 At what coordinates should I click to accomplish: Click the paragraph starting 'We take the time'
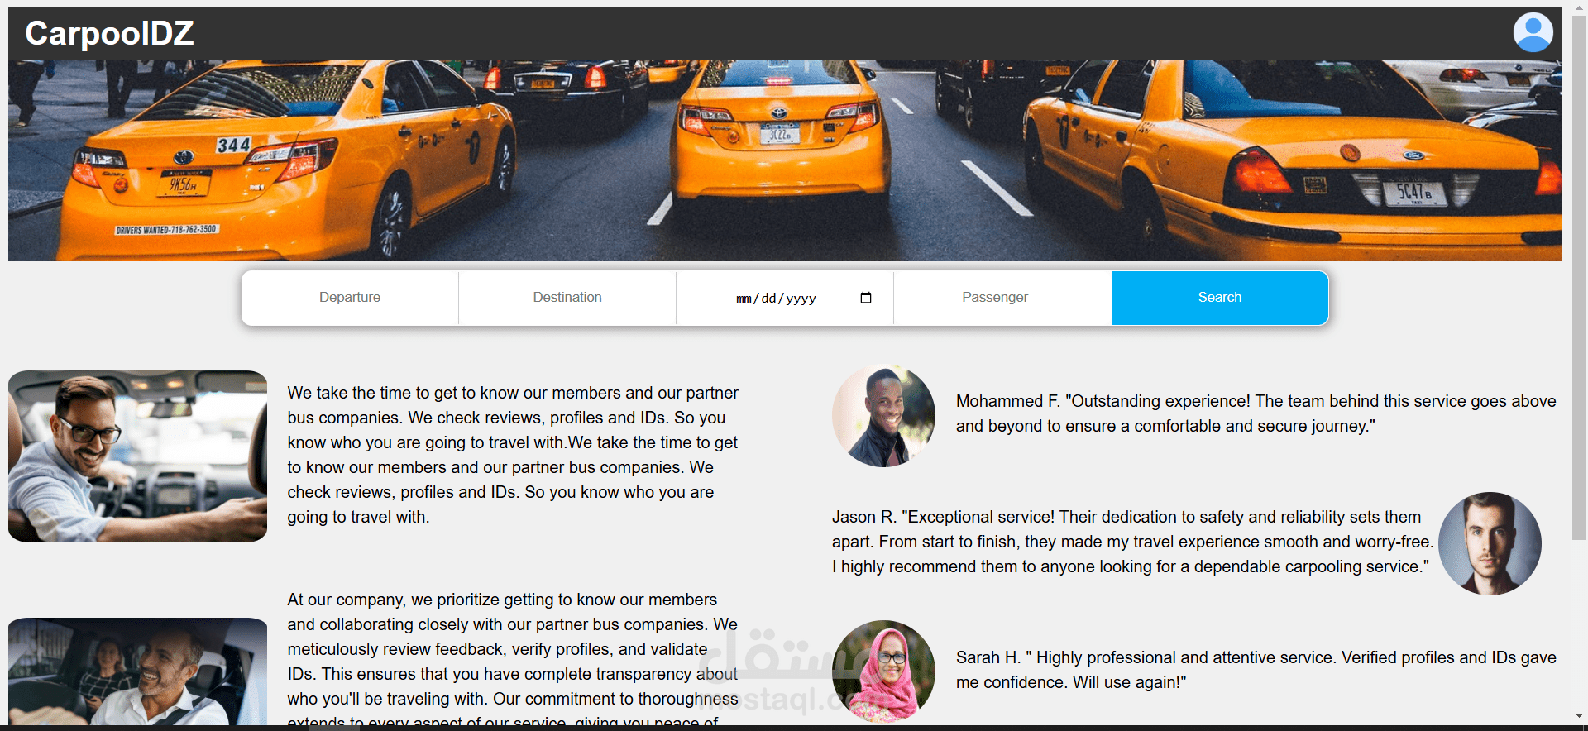click(513, 455)
